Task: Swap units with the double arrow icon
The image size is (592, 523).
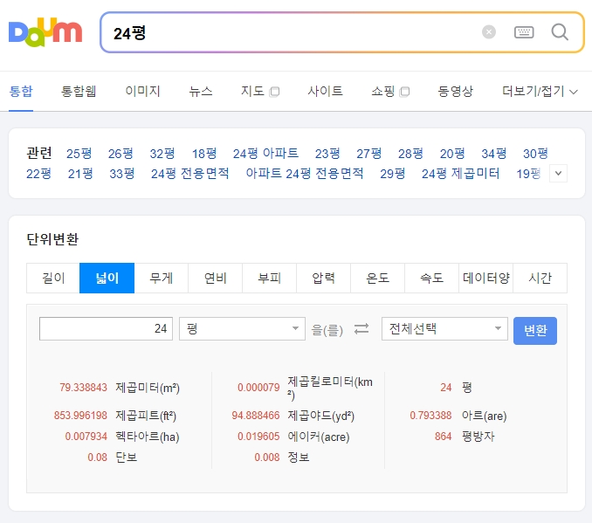Action: point(361,329)
